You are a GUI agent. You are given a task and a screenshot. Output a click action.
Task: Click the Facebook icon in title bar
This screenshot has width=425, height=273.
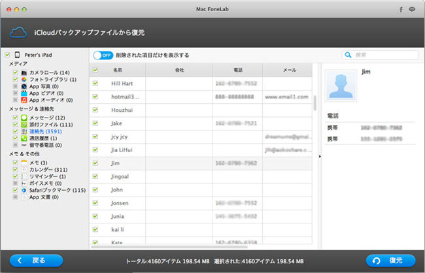tap(400, 10)
